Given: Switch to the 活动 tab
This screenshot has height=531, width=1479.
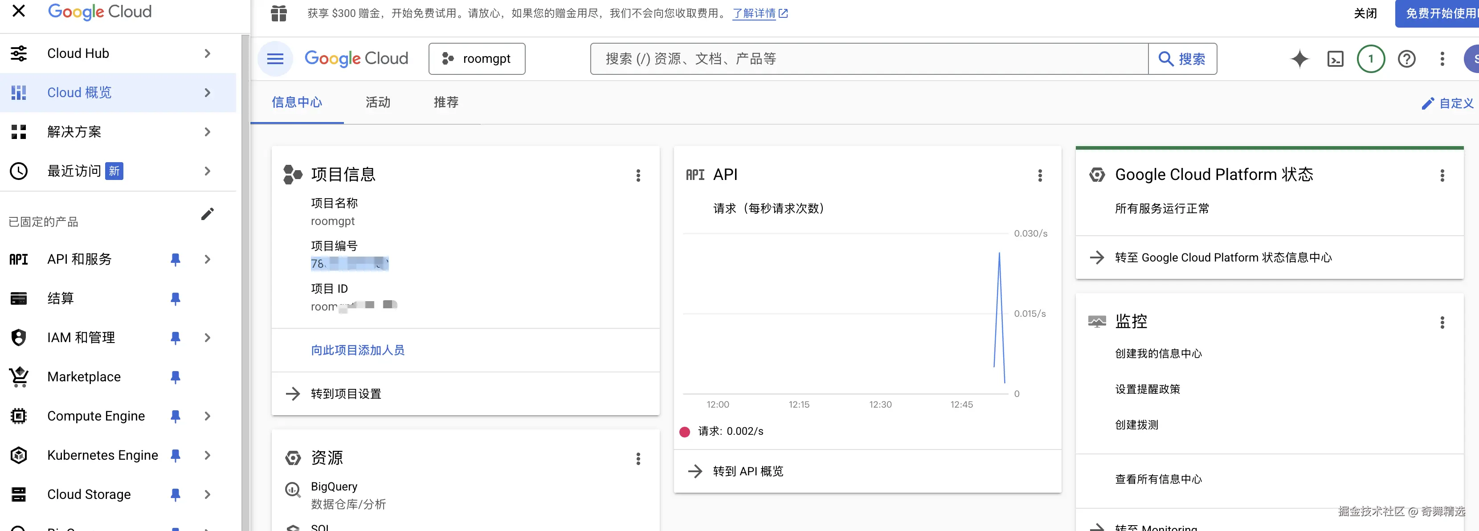Looking at the screenshot, I should [378, 102].
